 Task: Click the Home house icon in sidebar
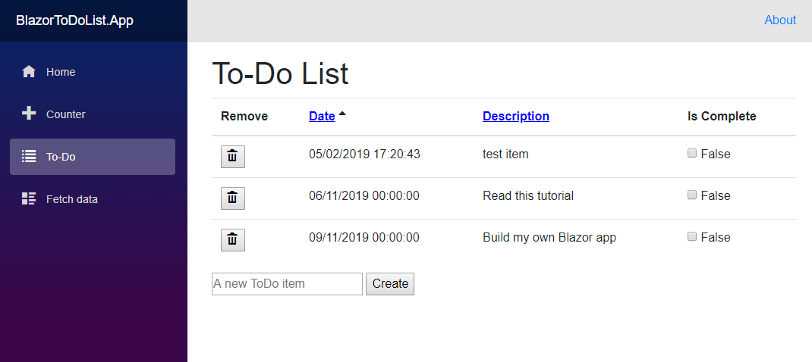pos(29,72)
